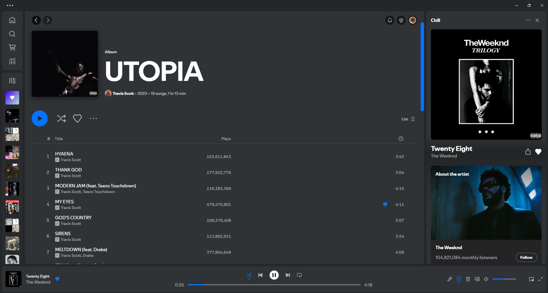Open now playing thumbnail in bottom bar
This screenshot has height=293, width=548.
tap(13, 279)
